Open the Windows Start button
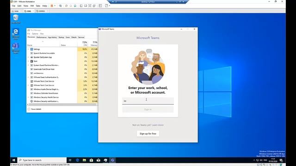This screenshot has height=166, width=296. coord(14,160)
